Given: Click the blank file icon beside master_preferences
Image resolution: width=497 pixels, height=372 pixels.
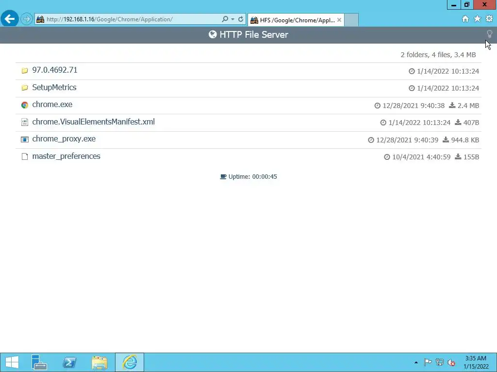Looking at the screenshot, I should (25, 156).
